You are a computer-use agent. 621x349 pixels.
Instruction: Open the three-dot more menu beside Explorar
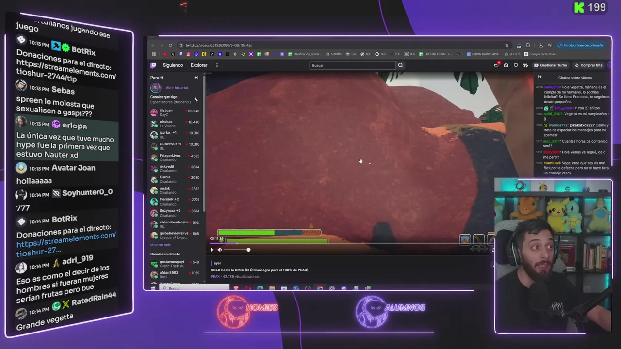click(x=217, y=65)
